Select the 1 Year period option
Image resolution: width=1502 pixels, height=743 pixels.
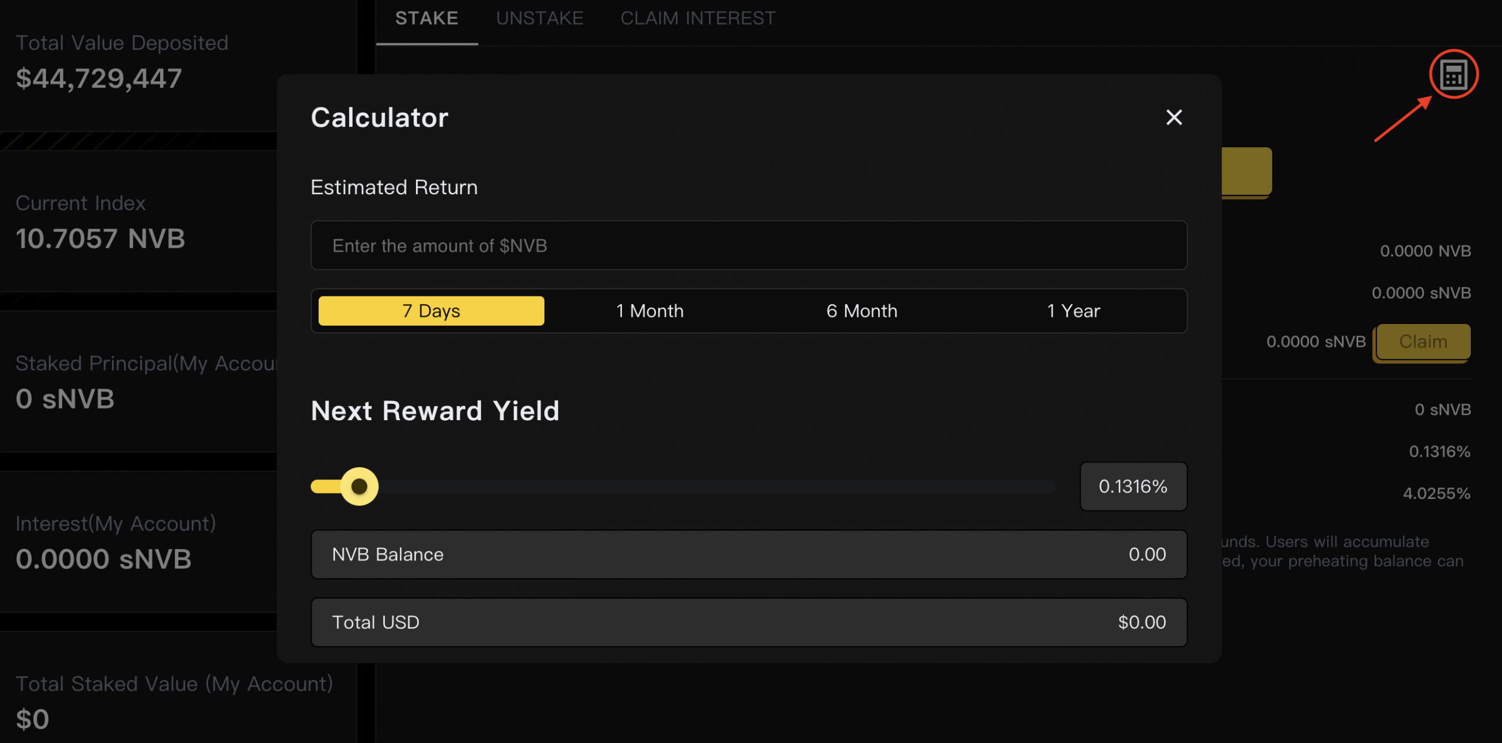point(1073,310)
